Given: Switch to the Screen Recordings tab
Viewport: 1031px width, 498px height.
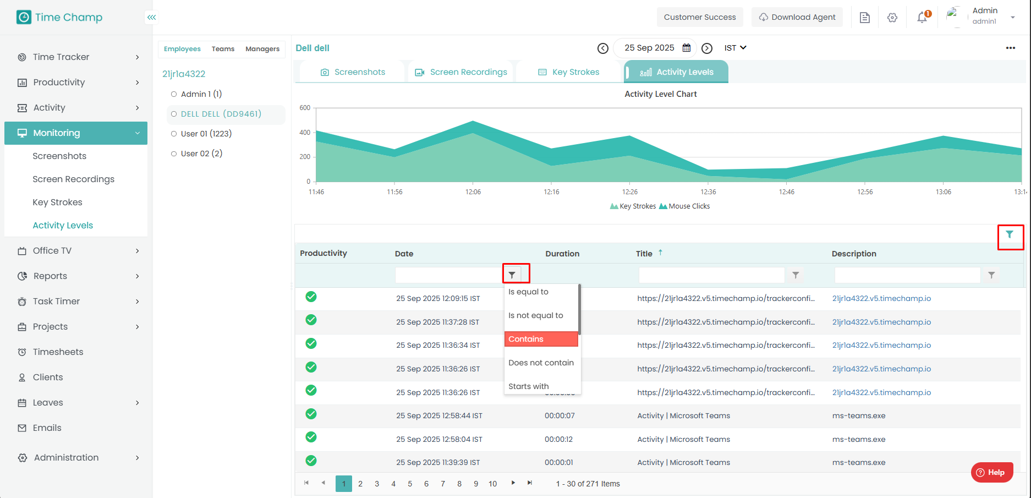Looking at the screenshot, I should tap(461, 72).
